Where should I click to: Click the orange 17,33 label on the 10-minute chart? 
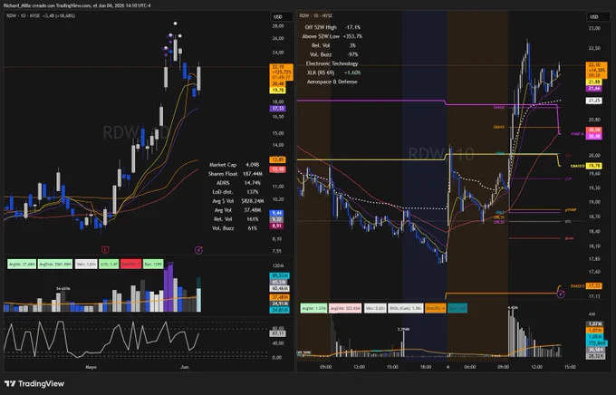(593, 286)
